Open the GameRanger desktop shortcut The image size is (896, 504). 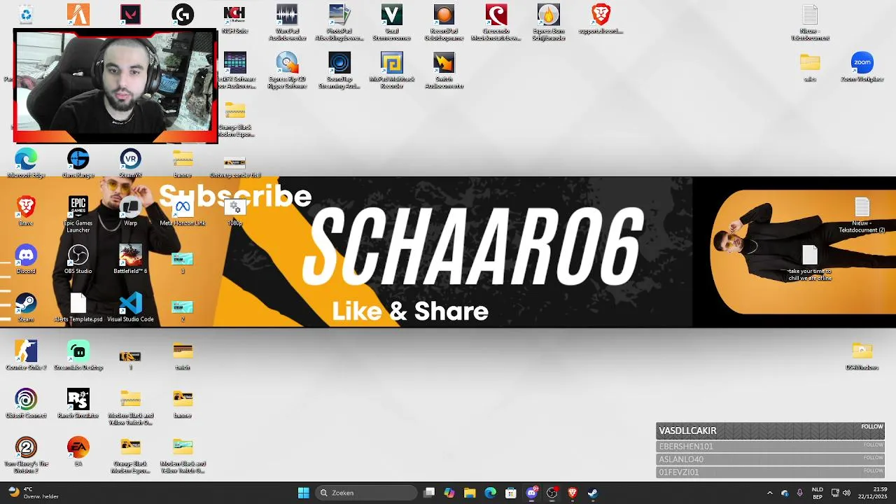[x=78, y=163]
